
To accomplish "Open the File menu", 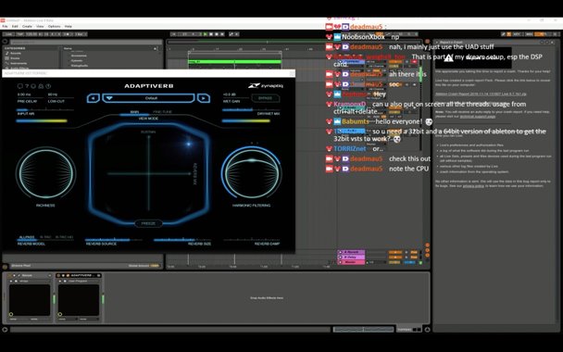I will (5, 26).
